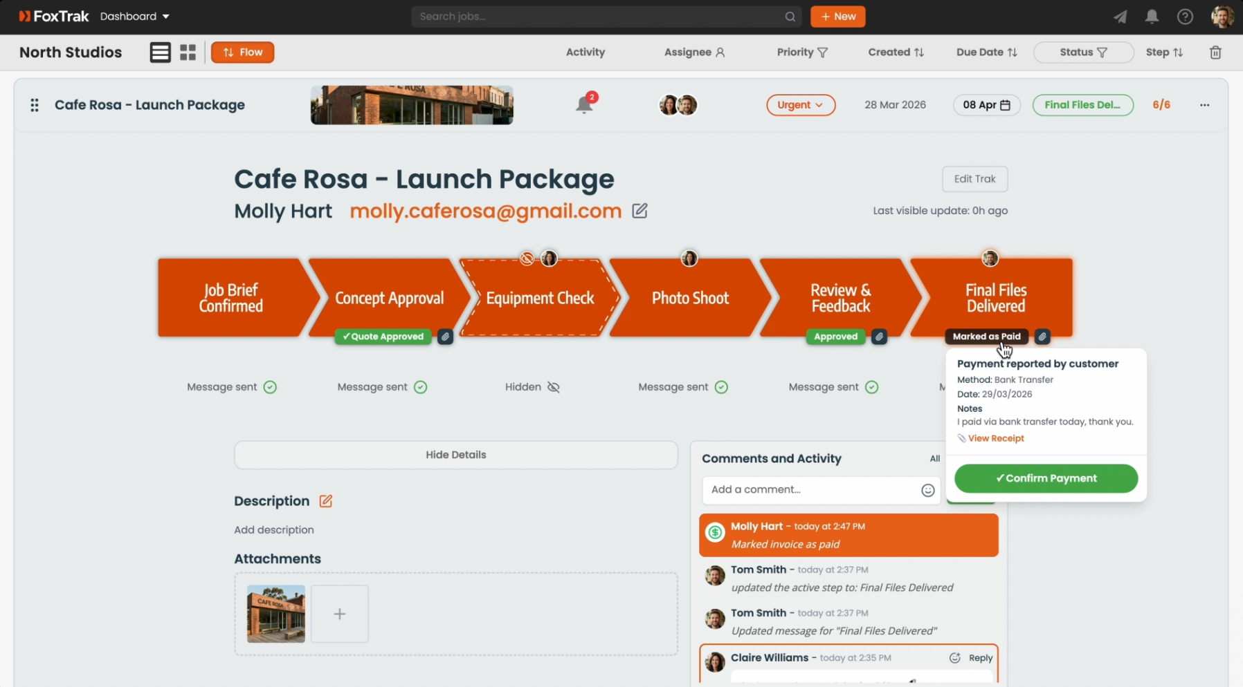
Task: Open notifications bell in top bar
Action: tap(1152, 17)
